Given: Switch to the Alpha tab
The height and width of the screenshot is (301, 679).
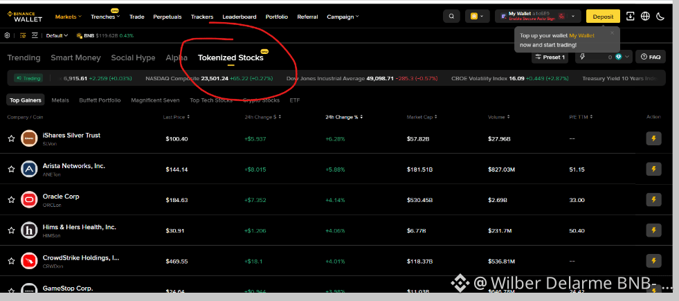Looking at the screenshot, I should [176, 57].
